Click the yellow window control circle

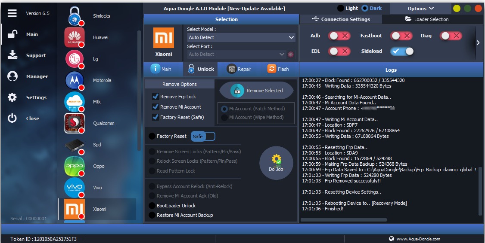(x=457, y=8)
